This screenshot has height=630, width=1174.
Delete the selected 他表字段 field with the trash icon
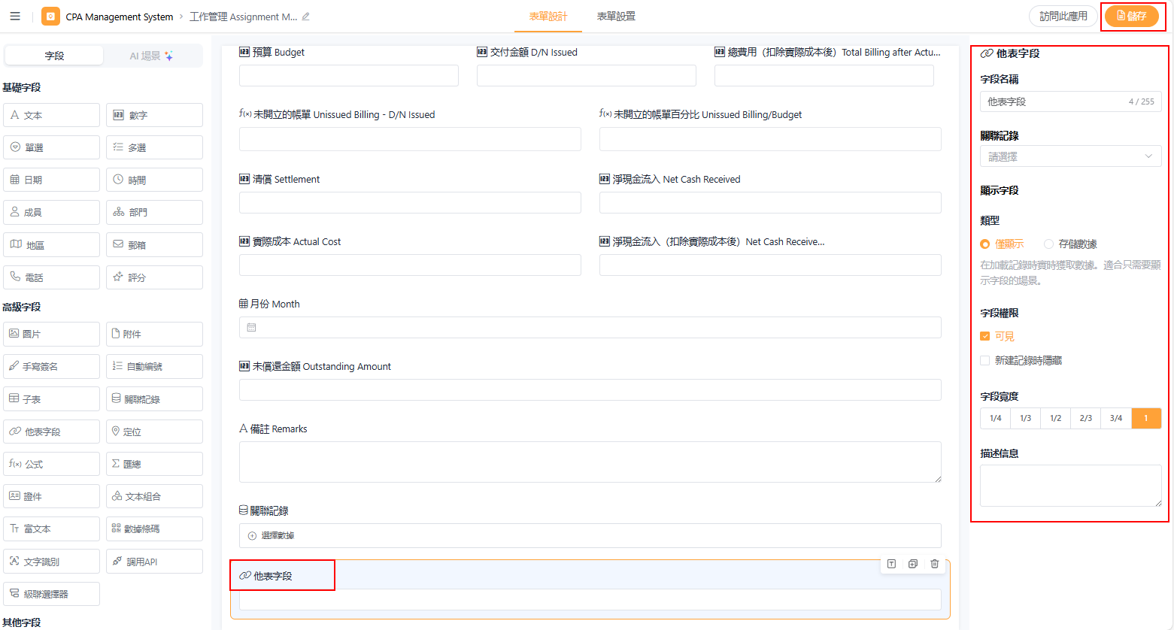[934, 564]
